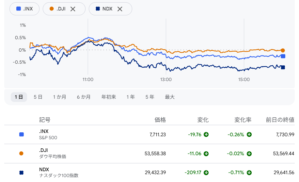Image resolution: width=299 pixels, height=182 pixels.
Task: Click blue square icon in .INX table row
Action: pyautogui.click(x=22, y=134)
